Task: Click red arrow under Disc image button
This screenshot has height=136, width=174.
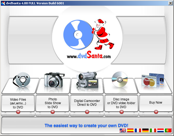Action: click(x=122, y=112)
